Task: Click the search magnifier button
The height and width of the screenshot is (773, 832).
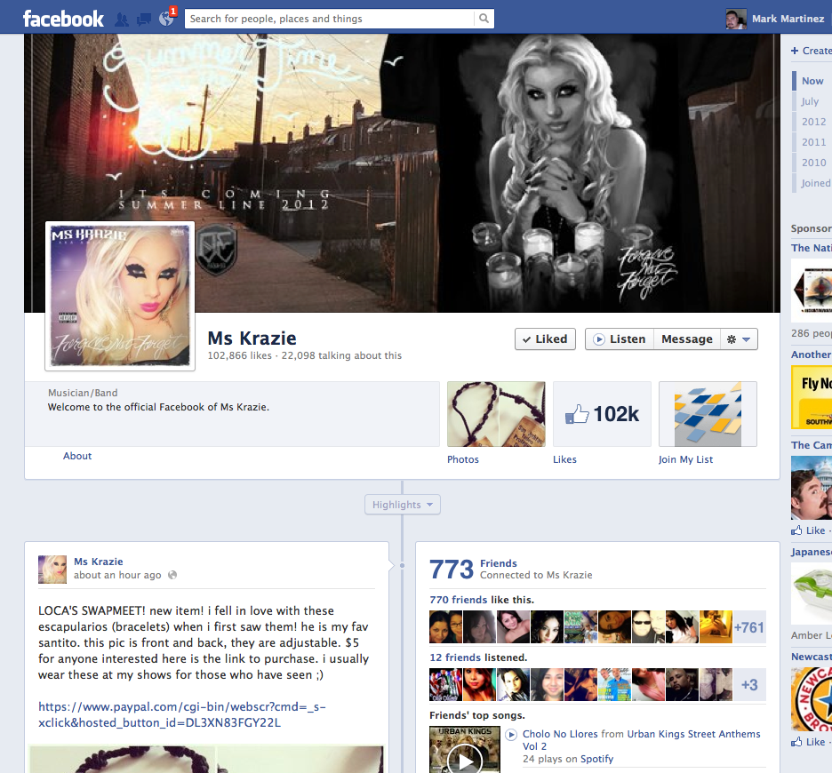Action: point(484,19)
